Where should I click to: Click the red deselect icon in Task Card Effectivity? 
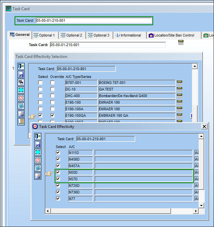pyautogui.click(x=38, y=160)
